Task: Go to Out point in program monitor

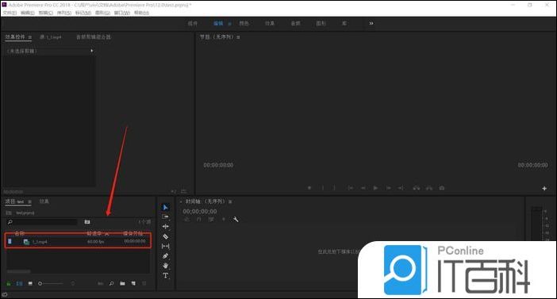Action: coord(401,188)
